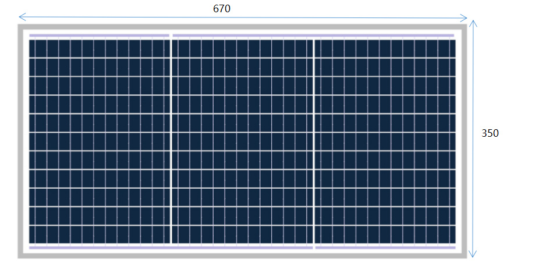Click the long lavender busbar at top right
Screen dimensions: 539x273
click(x=313, y=36)
